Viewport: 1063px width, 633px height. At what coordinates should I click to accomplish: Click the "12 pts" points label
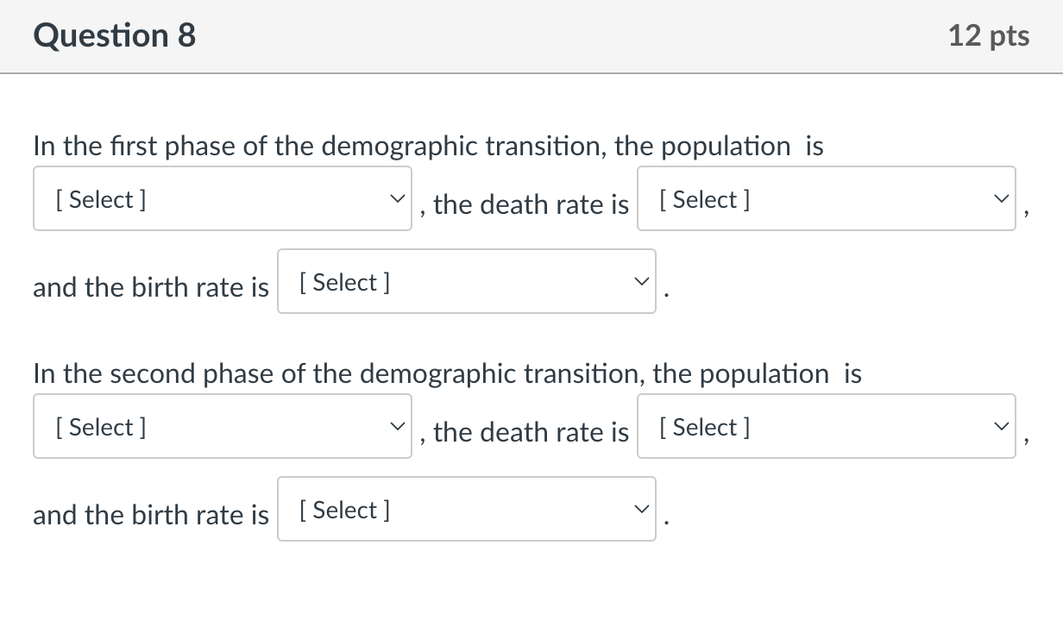(988, 35)
